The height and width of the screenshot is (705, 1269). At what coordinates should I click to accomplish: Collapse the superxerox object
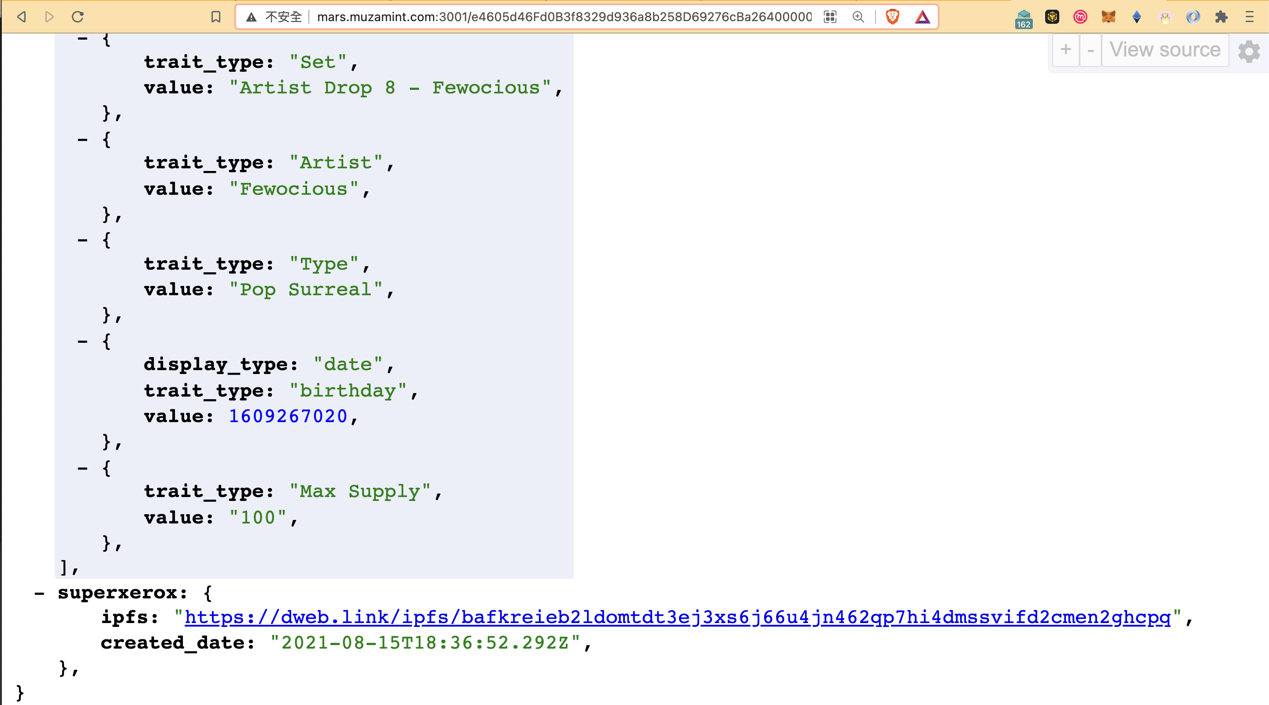[x=39, y=593]
